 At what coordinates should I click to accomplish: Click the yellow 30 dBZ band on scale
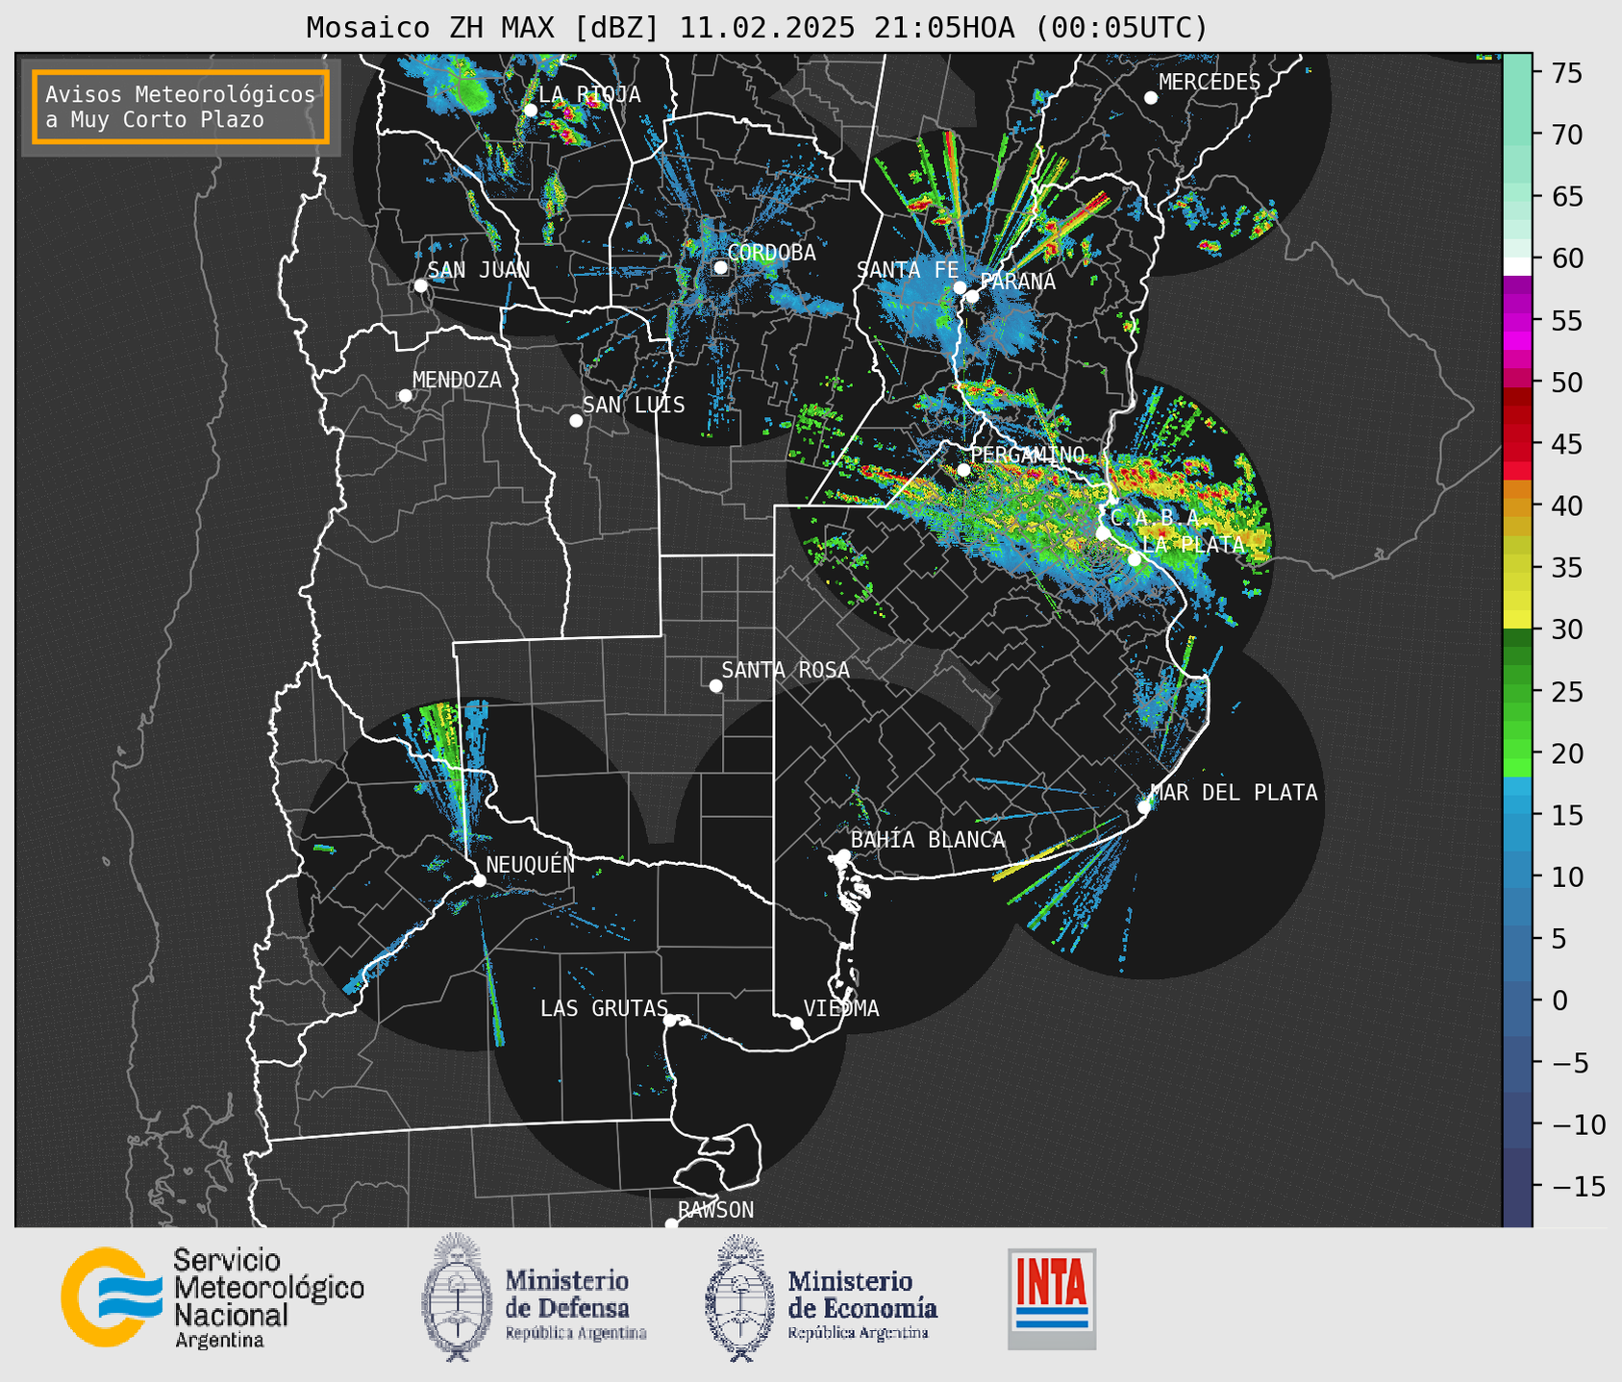tap(1516, 621)
